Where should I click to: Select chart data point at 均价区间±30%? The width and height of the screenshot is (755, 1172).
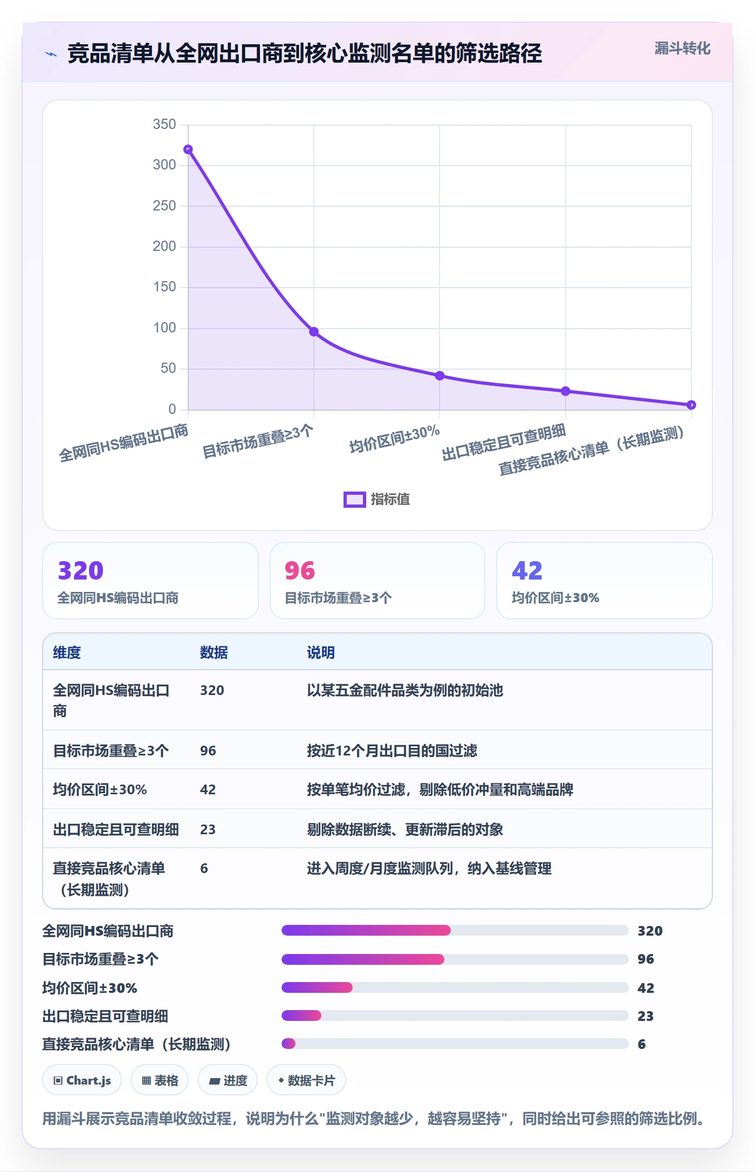coord(440,376)
